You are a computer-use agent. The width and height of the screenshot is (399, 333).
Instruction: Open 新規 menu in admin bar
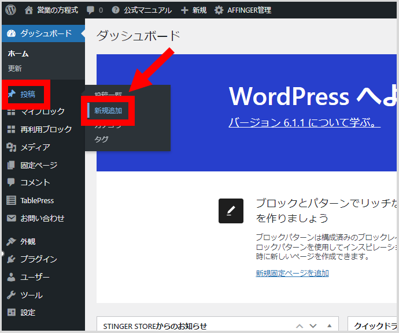199,10
